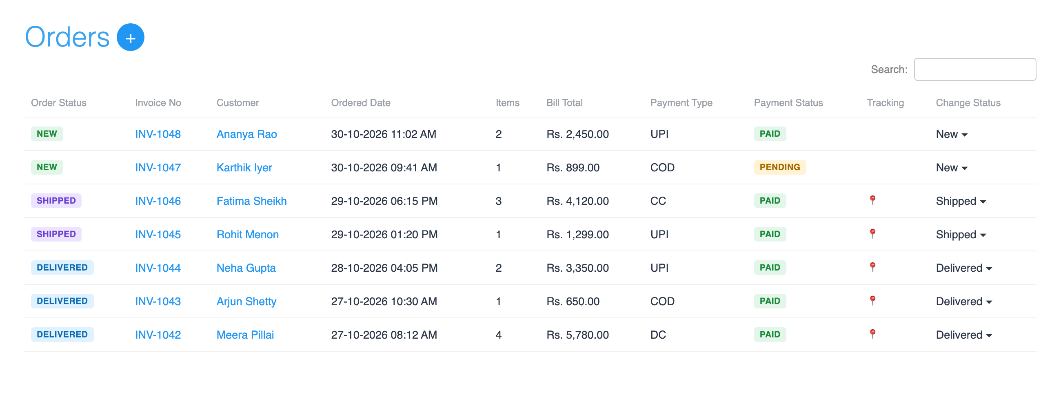The height and width of the screenshot is (408, 1061).
Task: Sort by Order Status column header
Action: [58, 102]
